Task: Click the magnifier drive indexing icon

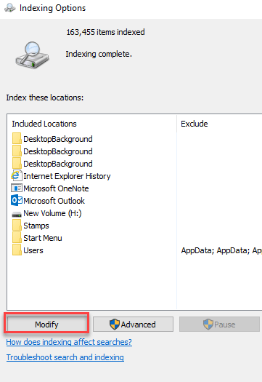Action: 33,55
